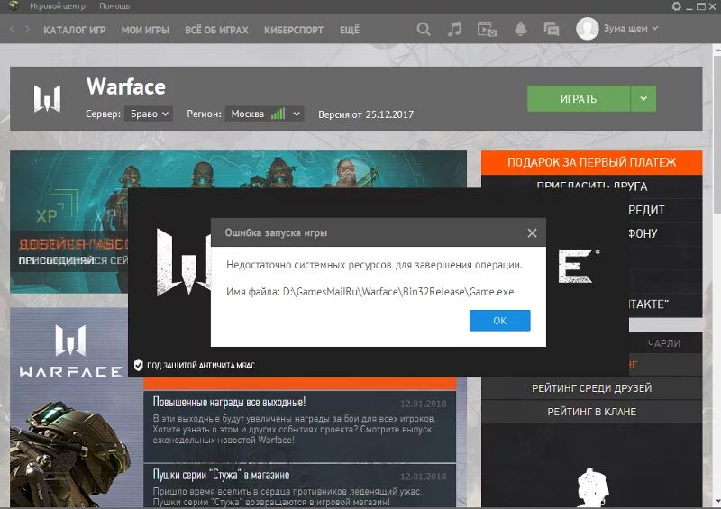Click the Ошибка запуска игры title

276,232
